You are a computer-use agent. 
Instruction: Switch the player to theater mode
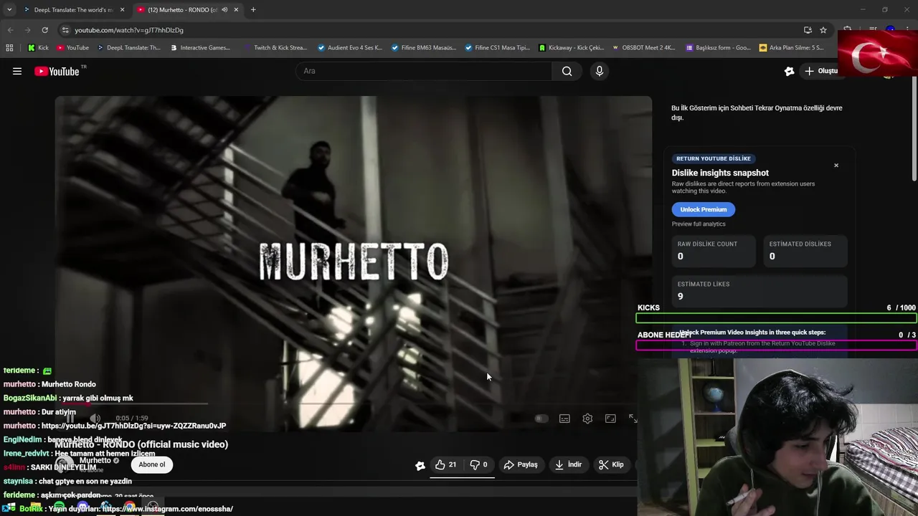pyautogui.click(x=610, y=419)
